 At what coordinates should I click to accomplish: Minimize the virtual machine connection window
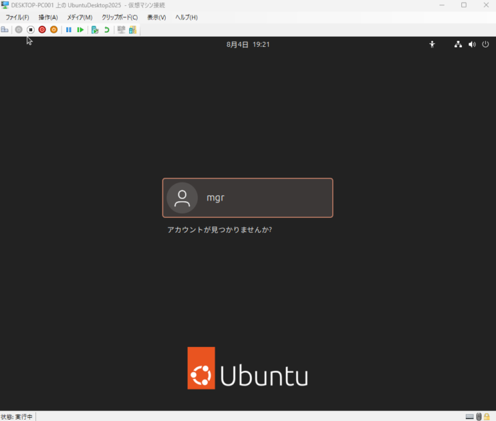point(442,5)
